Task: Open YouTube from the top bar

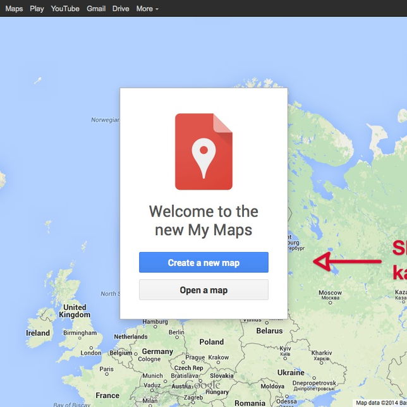Action: pyautogui.click(x=65, y=9)
